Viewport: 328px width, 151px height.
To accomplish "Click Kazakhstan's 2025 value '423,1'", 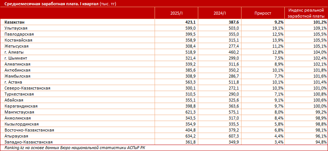I will pyautogui.click(x=191, y=22).
